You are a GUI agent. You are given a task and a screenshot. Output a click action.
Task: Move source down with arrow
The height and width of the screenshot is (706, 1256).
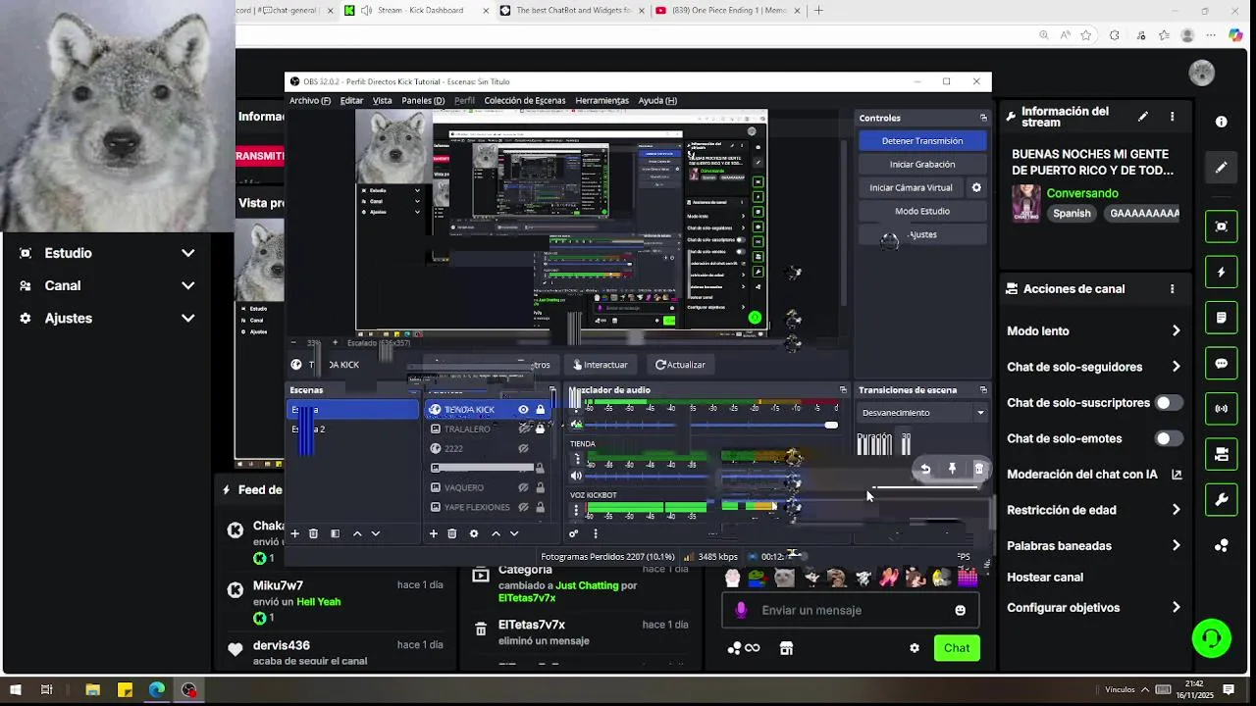pyautogui.click(x=513, y=533)
